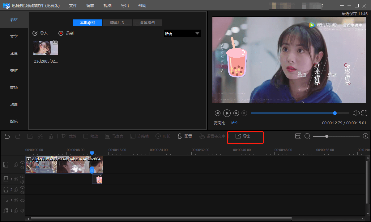Delete selected clip with trash icon

pyautogui.click(x=51, y=136)
